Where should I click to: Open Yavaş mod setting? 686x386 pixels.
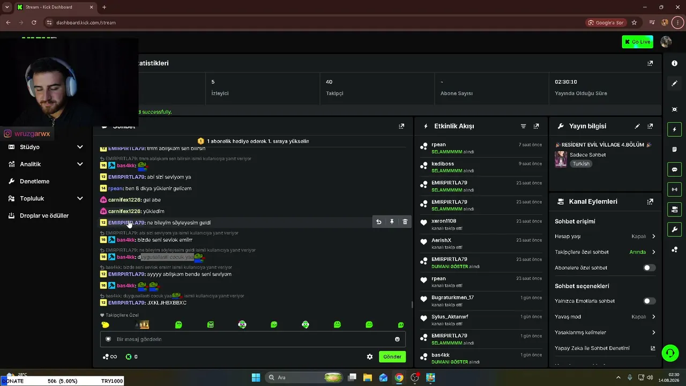click(605, 317)
